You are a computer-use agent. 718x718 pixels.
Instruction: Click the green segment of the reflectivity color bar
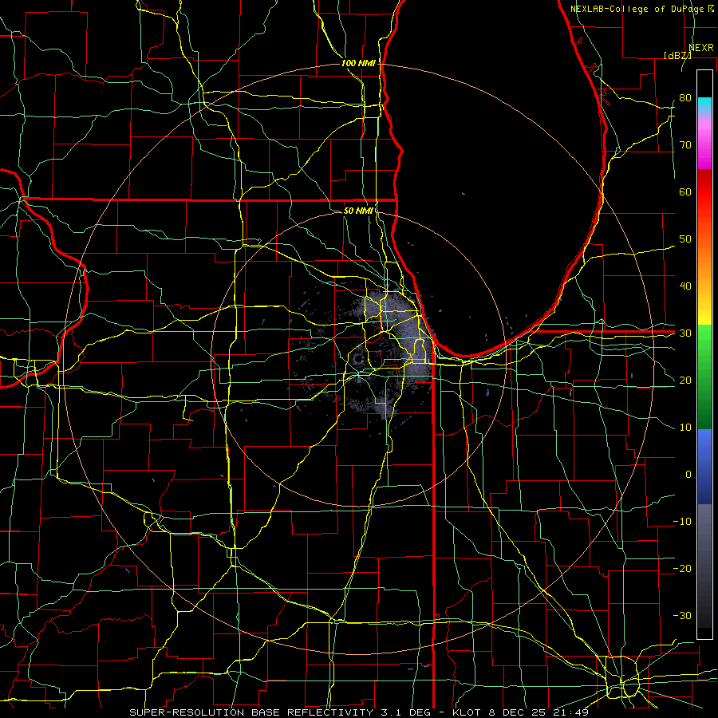click(704, 377)
